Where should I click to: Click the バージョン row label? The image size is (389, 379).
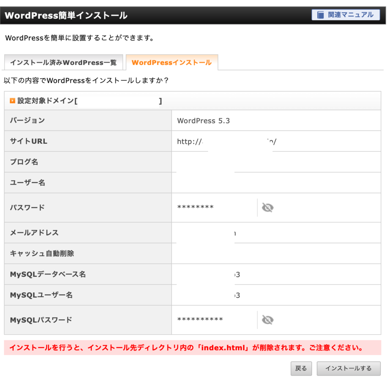click(x=27, y=120)
